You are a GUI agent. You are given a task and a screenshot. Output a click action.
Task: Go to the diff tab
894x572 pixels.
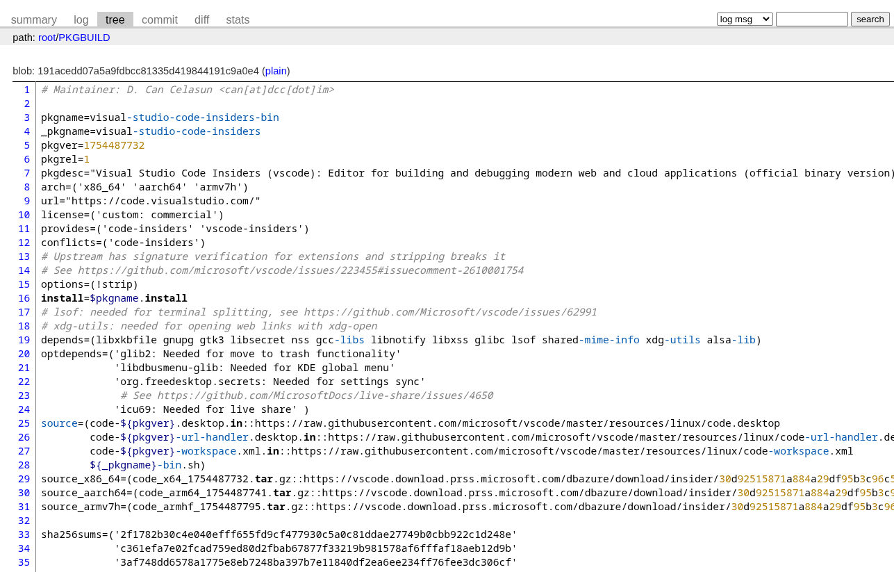(201, 19)
